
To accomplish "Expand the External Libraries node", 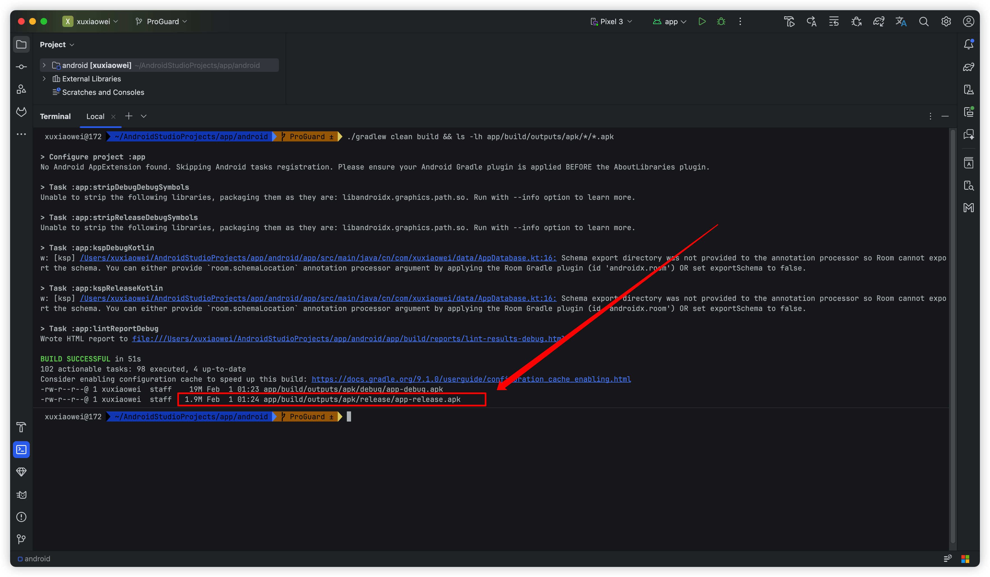I will click(44, 79).
